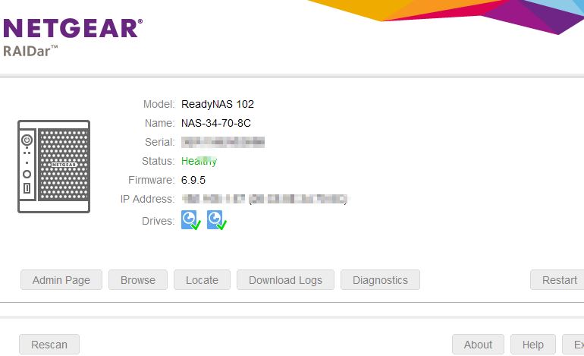Click the Firmware: field label
The width and height of the screenshot is (584, 356).
[152, 180]
